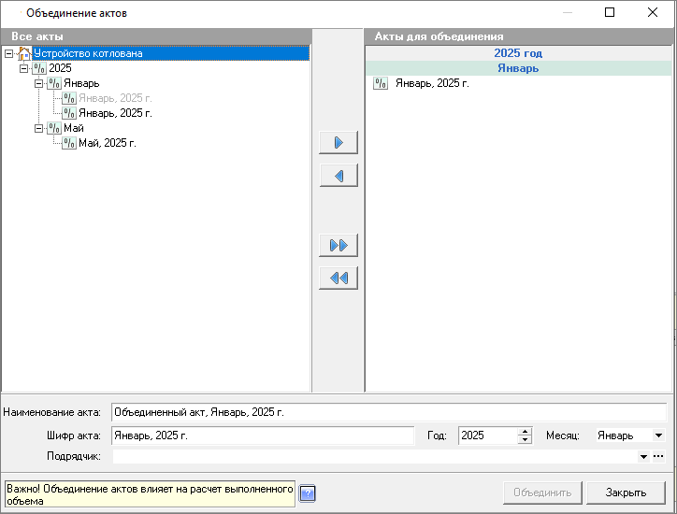Click the move left single arrow button
This screenshot has height=514, width=677.
(x=338, y=176)
